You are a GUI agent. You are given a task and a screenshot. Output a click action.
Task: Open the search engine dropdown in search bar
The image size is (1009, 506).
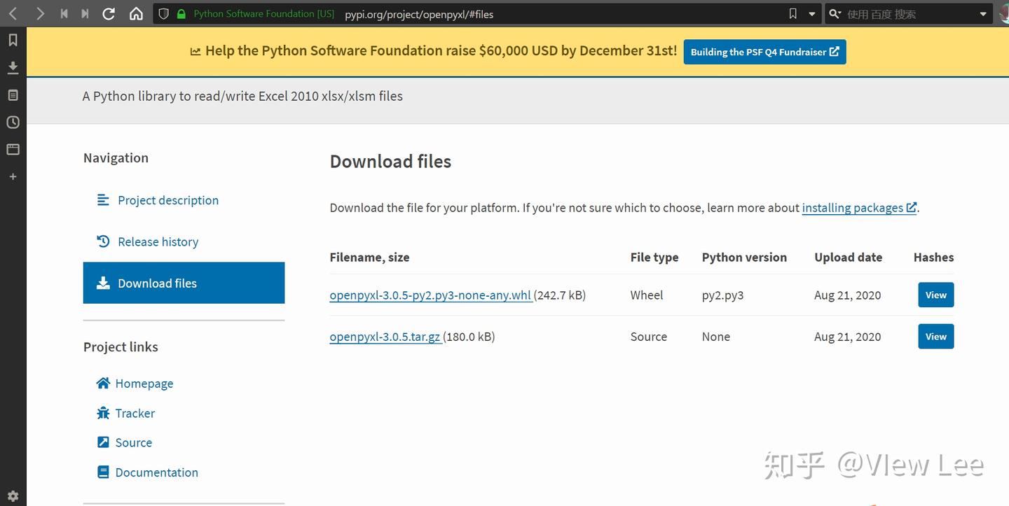click(834, 13)
